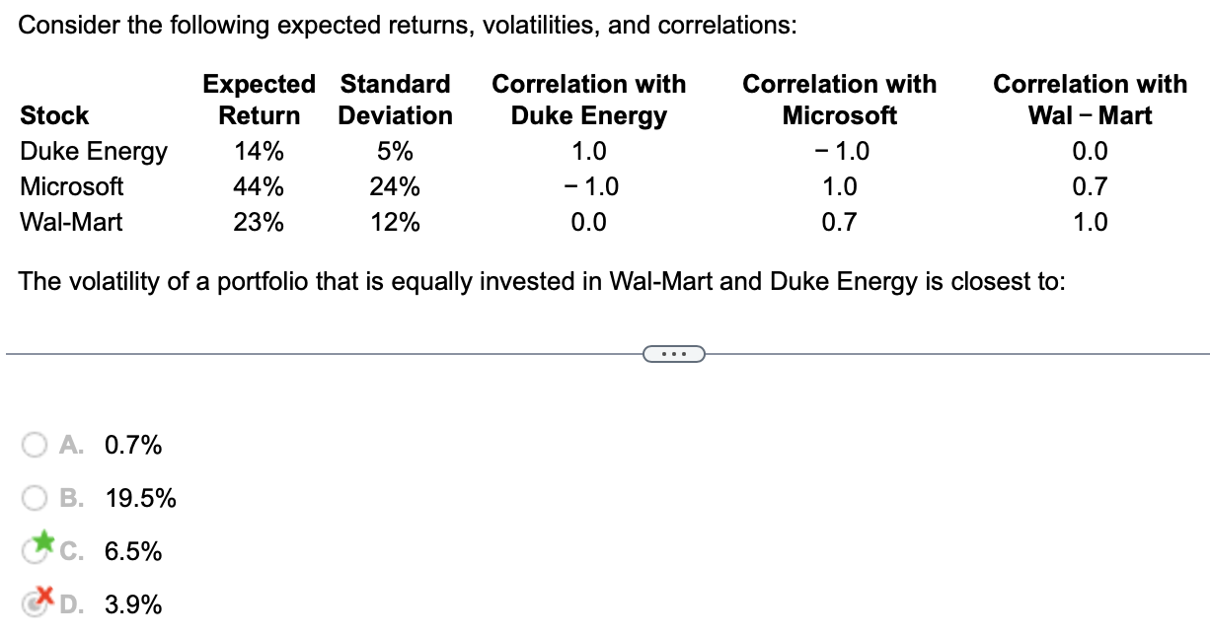This screenshot has height=637, width=1210.
Task: Click the answer text 6.5% for option C
Action: coord(131,551)
